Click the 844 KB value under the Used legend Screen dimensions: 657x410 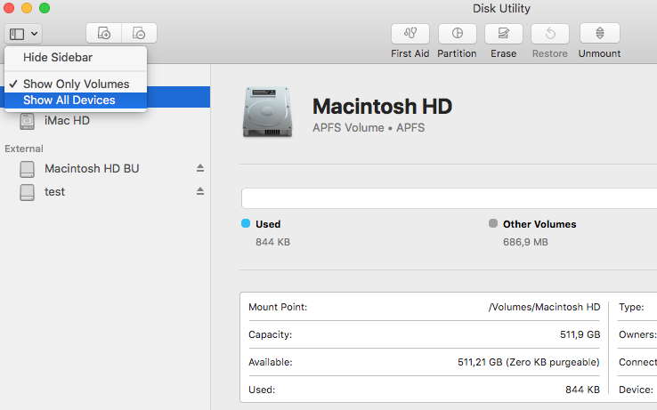(272, 242)
